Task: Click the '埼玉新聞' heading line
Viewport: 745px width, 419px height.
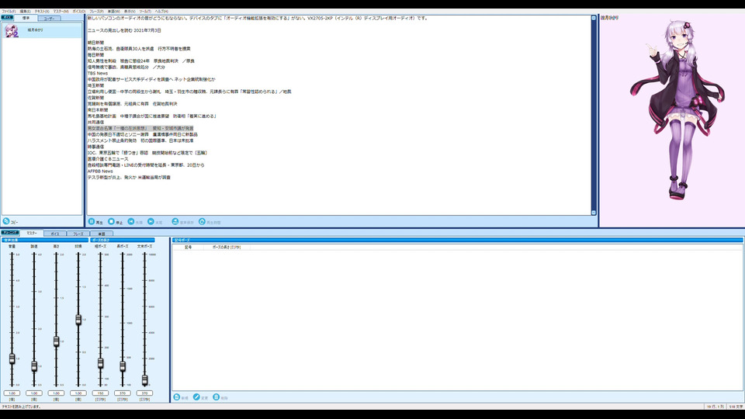Action: click(x=95, y=85)
